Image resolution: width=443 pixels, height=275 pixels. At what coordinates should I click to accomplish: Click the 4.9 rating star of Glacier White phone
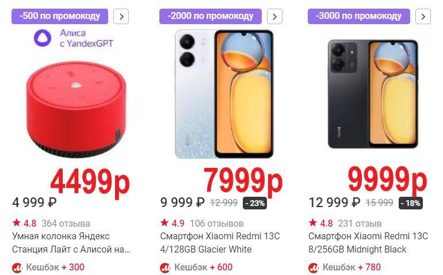coord(165,223)
